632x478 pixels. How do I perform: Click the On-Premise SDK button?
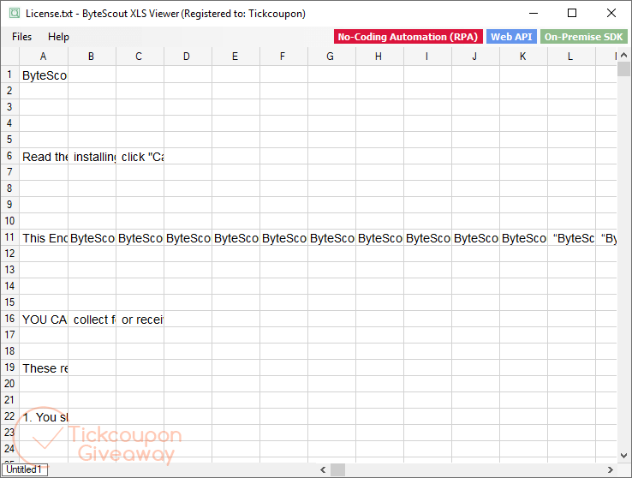point(584,37)
